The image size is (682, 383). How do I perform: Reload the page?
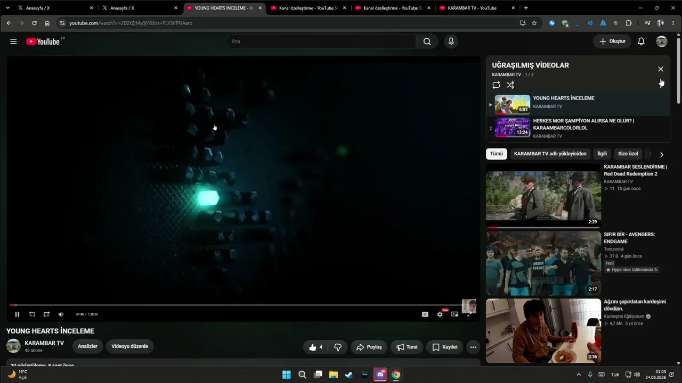(34, 23)
